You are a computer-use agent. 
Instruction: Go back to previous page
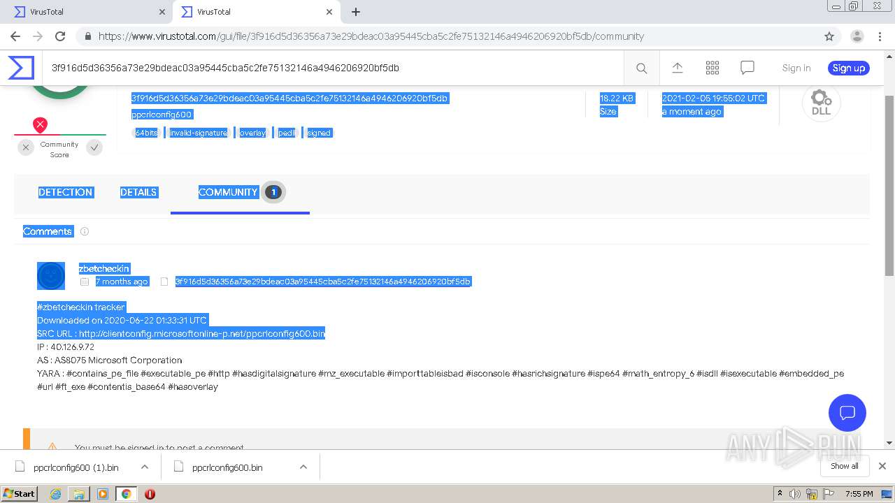coord(15,36)
